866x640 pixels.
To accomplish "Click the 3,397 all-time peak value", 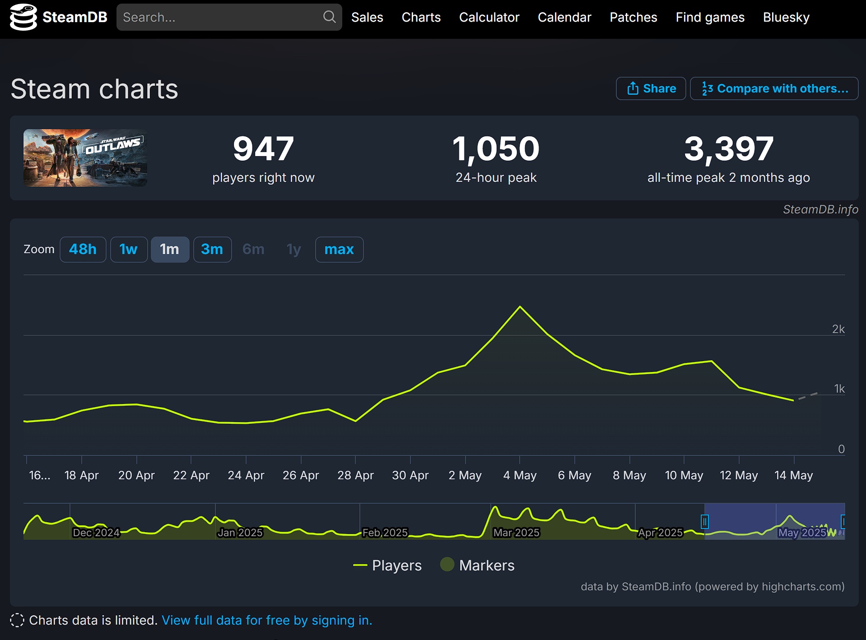I will click(729, 148).
